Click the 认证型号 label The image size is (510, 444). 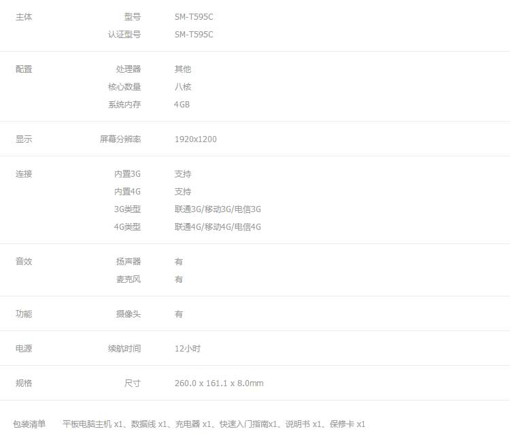pyautogui.click(x=124, y=35)
